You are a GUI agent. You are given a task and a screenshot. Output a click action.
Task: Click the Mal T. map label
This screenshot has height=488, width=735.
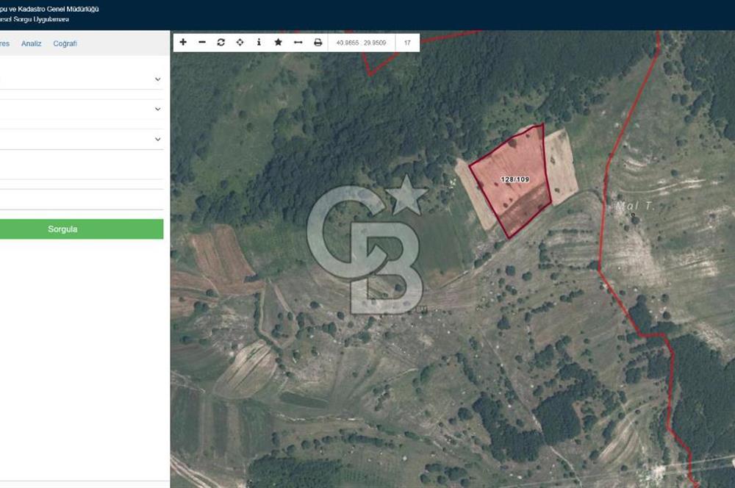pos(634,205)
